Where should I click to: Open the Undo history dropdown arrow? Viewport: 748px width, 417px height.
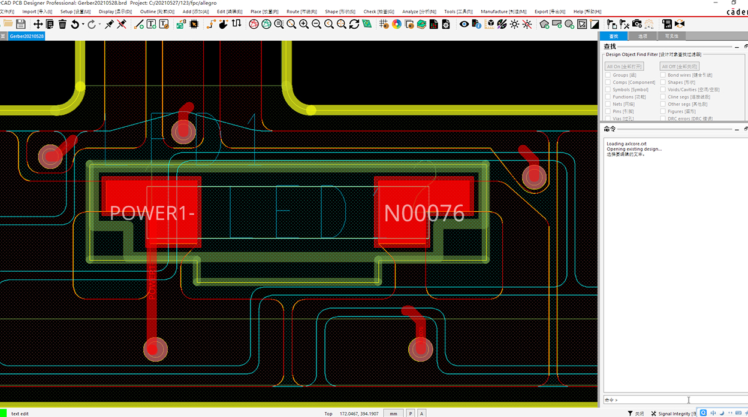[82, 25]
